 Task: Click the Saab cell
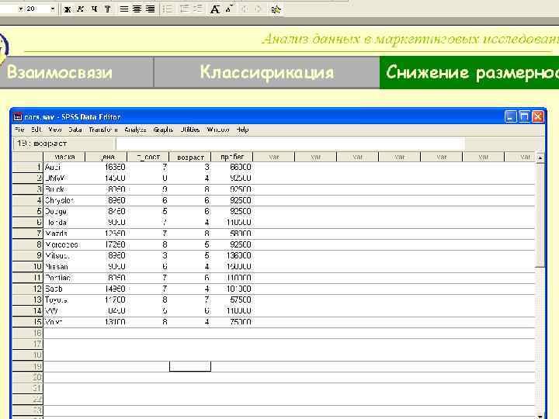coord(64,289)
